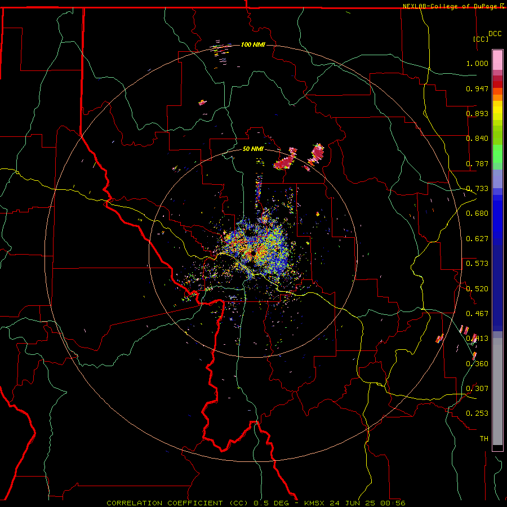This screenshot has width=507, height=507.
Task: Click the TH threshold label on the scale
Action: tap(484, 439)
